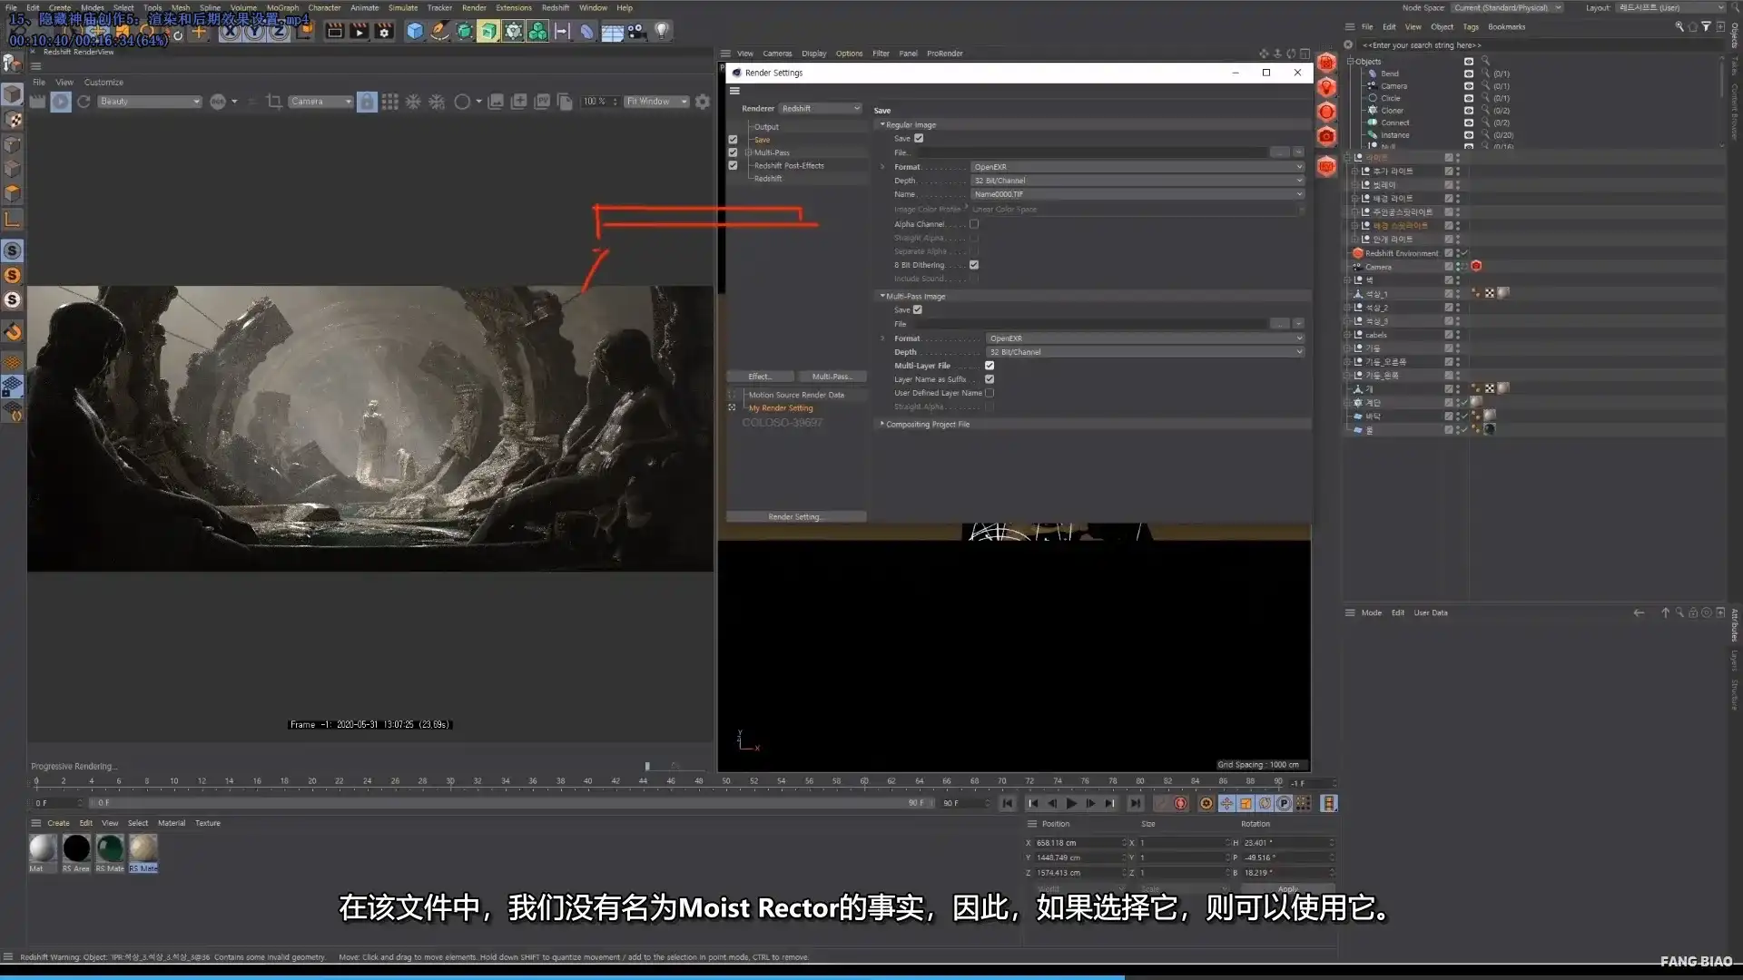Select the cube primitive tool in the toolbar
Viewport: 1743px width, 980px height.
coord(415,30)
